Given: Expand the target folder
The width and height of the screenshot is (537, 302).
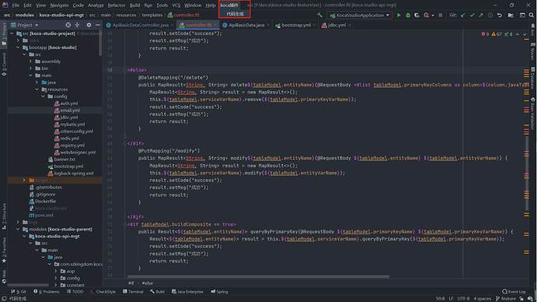Looking at the screenshot, I should pyautogui.click(x=24, y=180).
